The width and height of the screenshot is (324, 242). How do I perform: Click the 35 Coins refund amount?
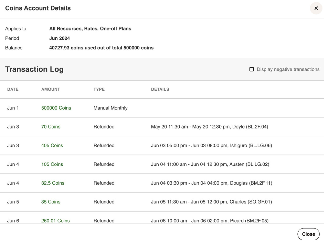[x=51, y=202]
